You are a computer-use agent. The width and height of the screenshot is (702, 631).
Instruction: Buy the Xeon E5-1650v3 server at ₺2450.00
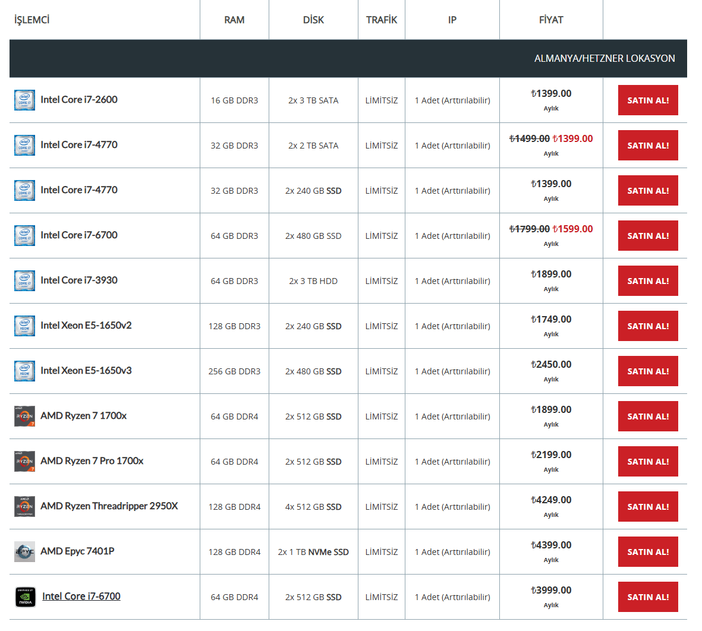tap(648, 371)
